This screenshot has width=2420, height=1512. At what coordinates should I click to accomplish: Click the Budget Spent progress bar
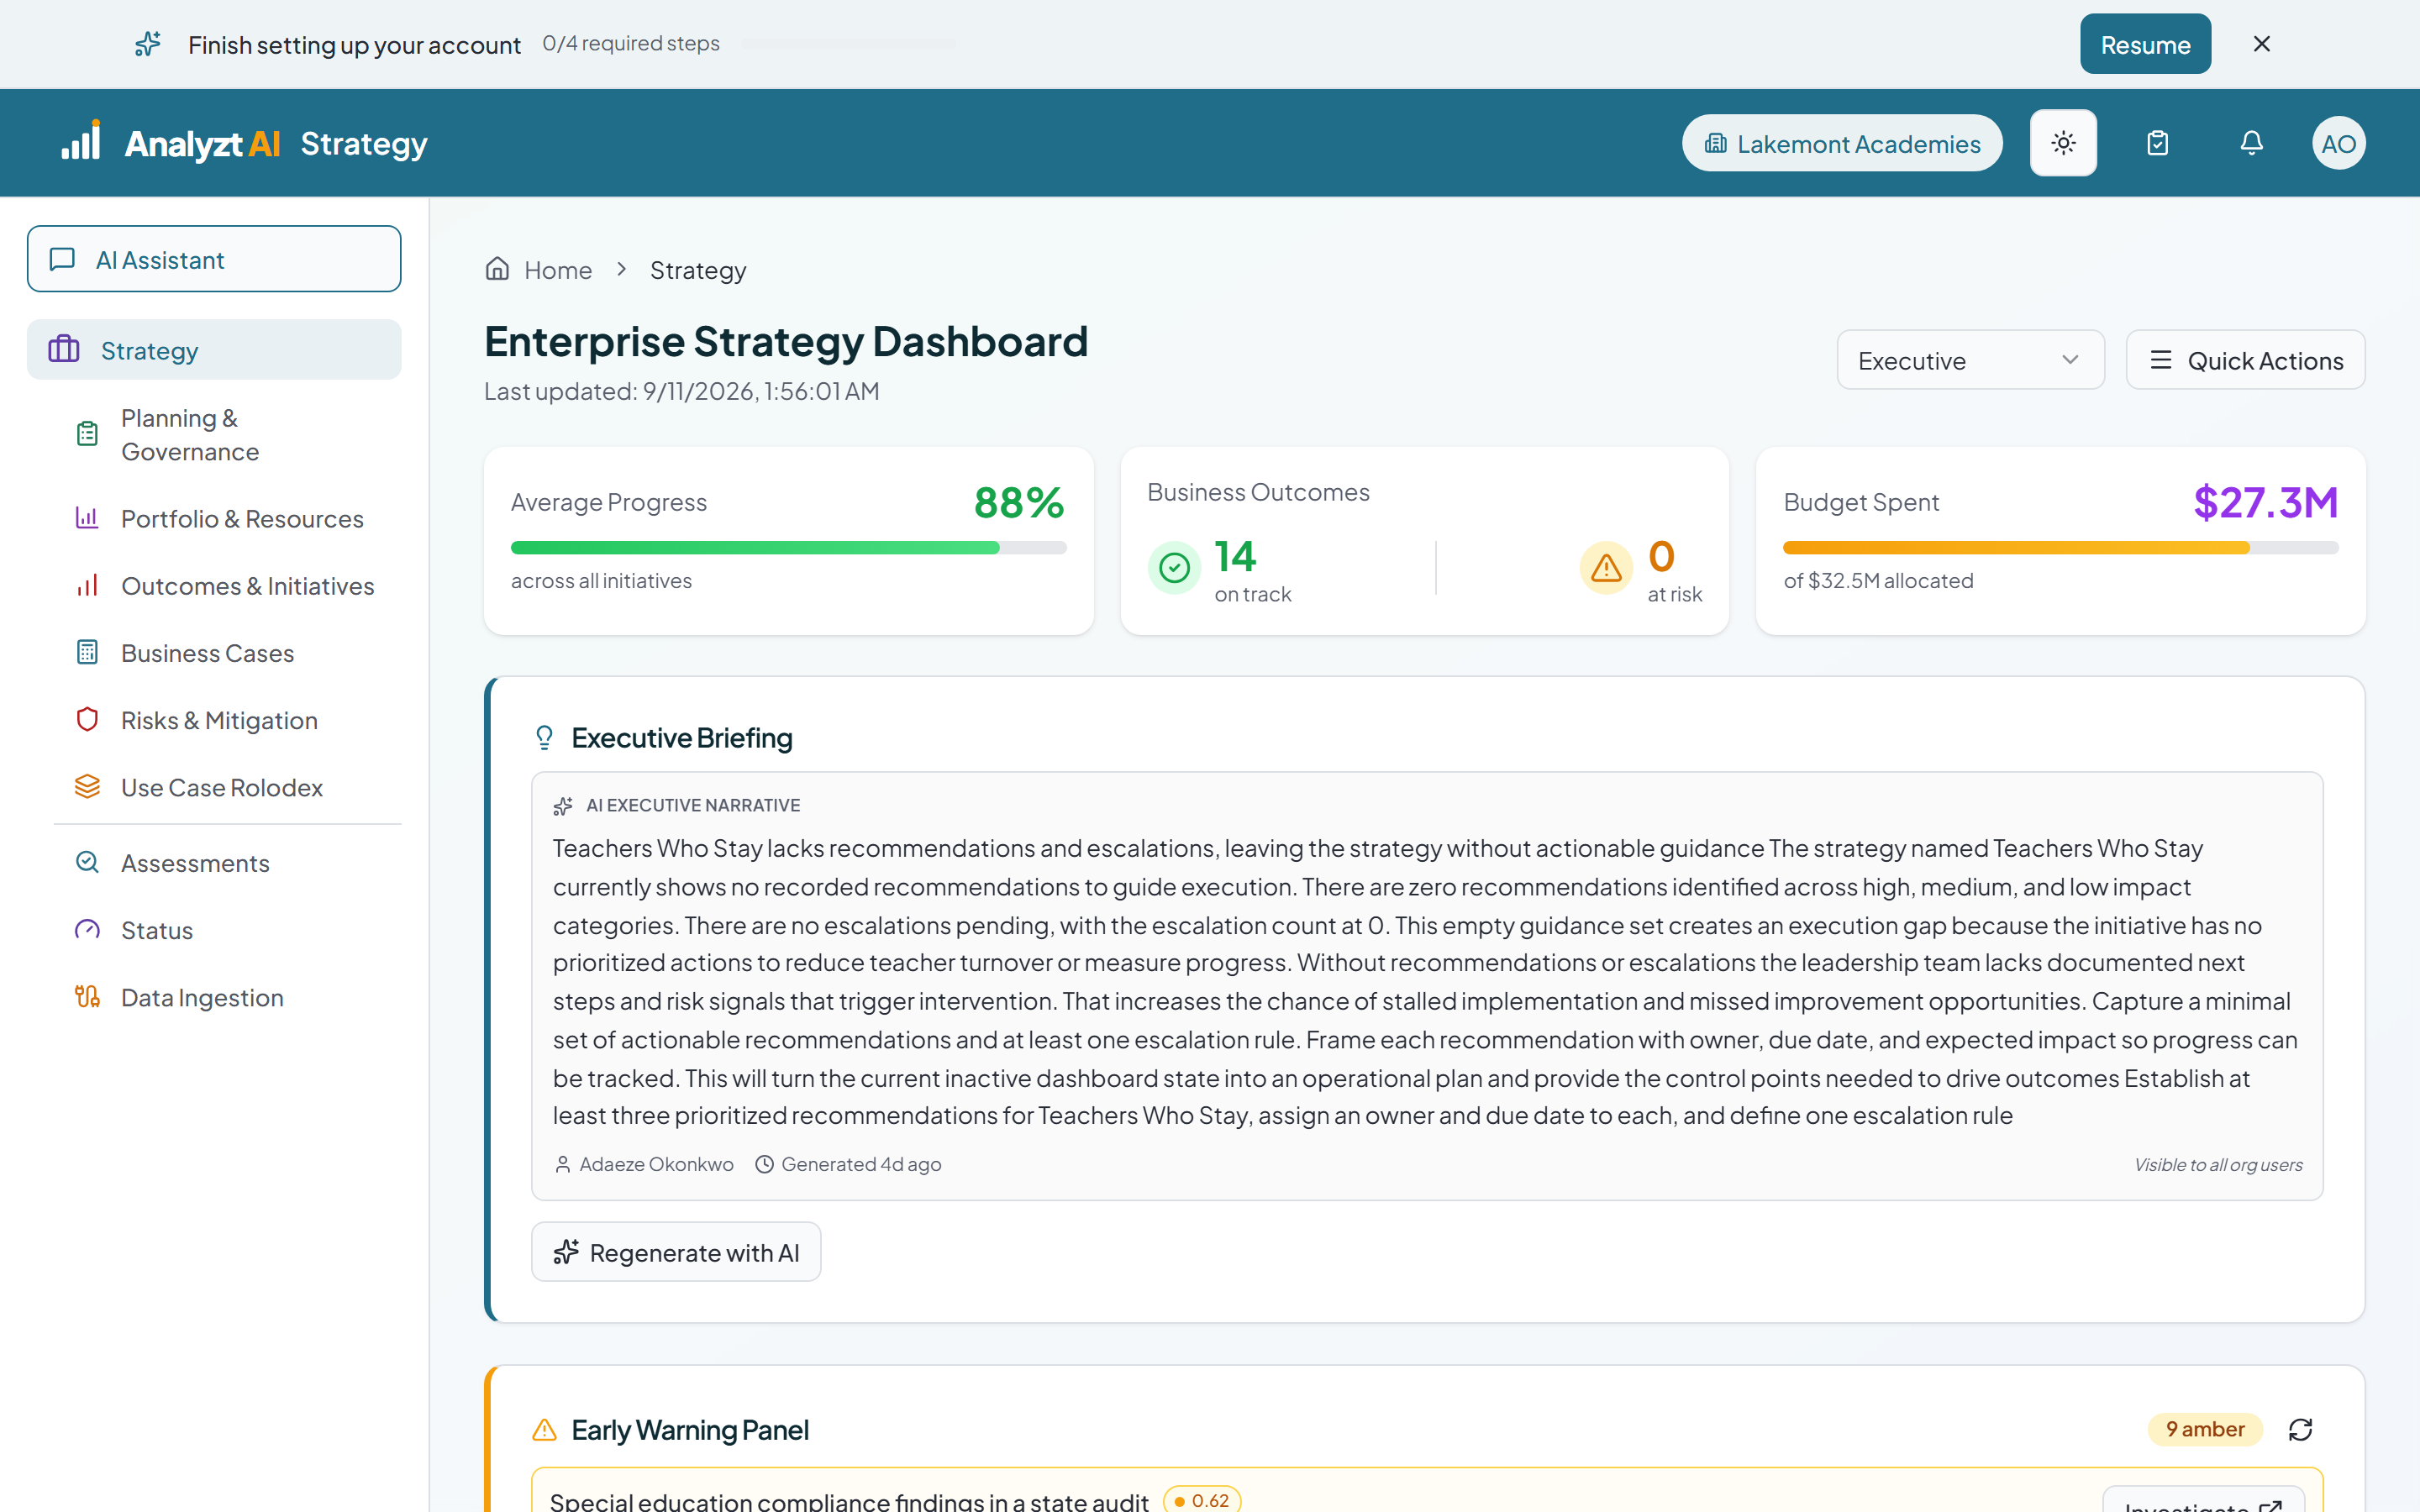pyautogui.click(x=2060, y=547)
